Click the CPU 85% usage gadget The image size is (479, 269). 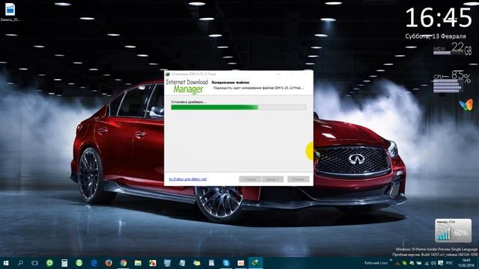click(x=452, y=81)
